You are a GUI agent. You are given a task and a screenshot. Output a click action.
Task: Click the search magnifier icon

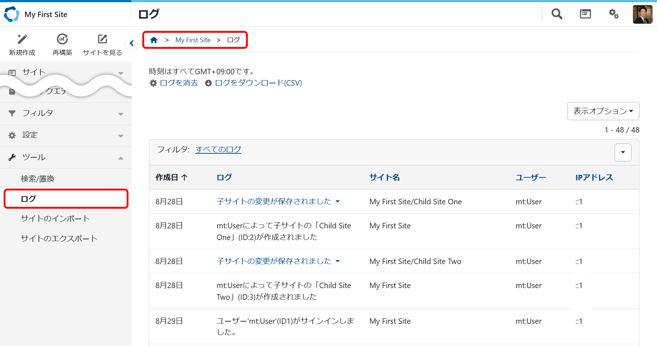tap(557, 14)
